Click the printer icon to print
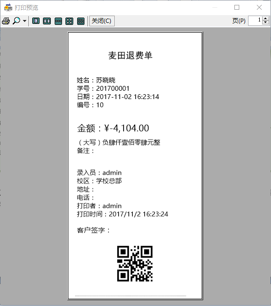271x306 pixels. click(x=6, y=21)
